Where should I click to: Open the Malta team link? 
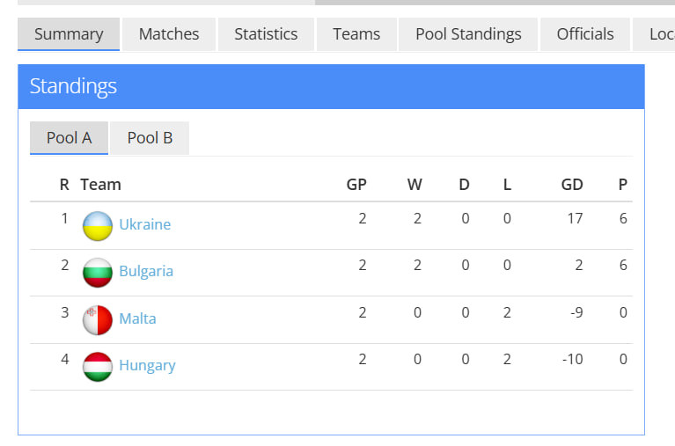[x=137, y=318]
